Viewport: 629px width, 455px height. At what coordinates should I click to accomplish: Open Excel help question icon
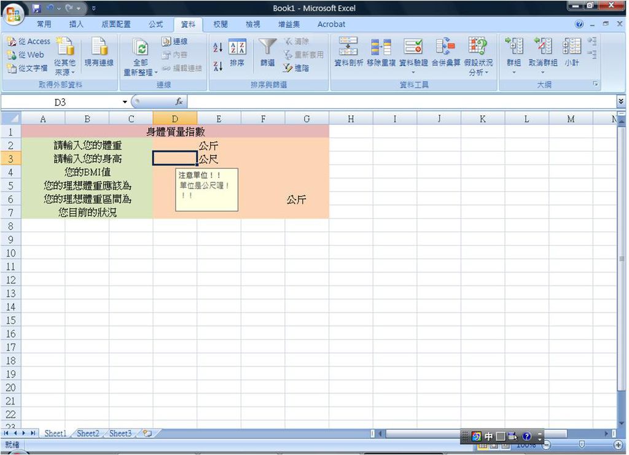(579, 25)
